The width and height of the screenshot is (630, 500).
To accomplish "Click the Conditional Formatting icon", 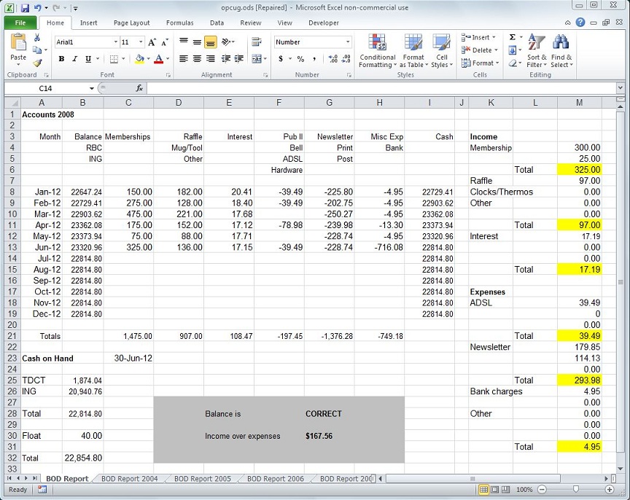I will click(x=377, y=45).
